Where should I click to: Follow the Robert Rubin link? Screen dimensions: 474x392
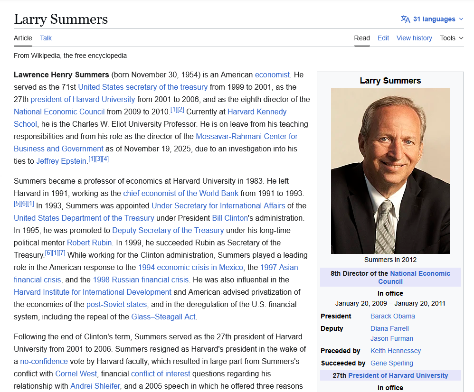tap(89, 243)
